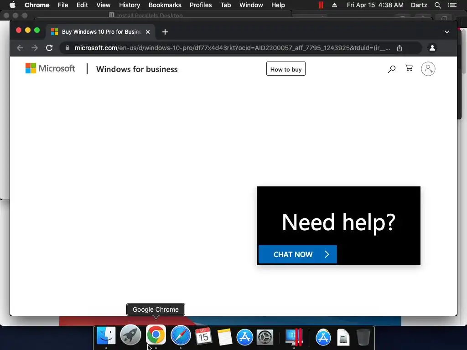Viewport: 467px width, 350px height.
Task: Open a new tab with plus button
Action: (165, 32)
